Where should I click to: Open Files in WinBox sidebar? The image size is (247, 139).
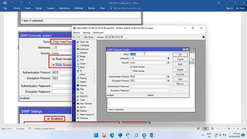[82, 89]
